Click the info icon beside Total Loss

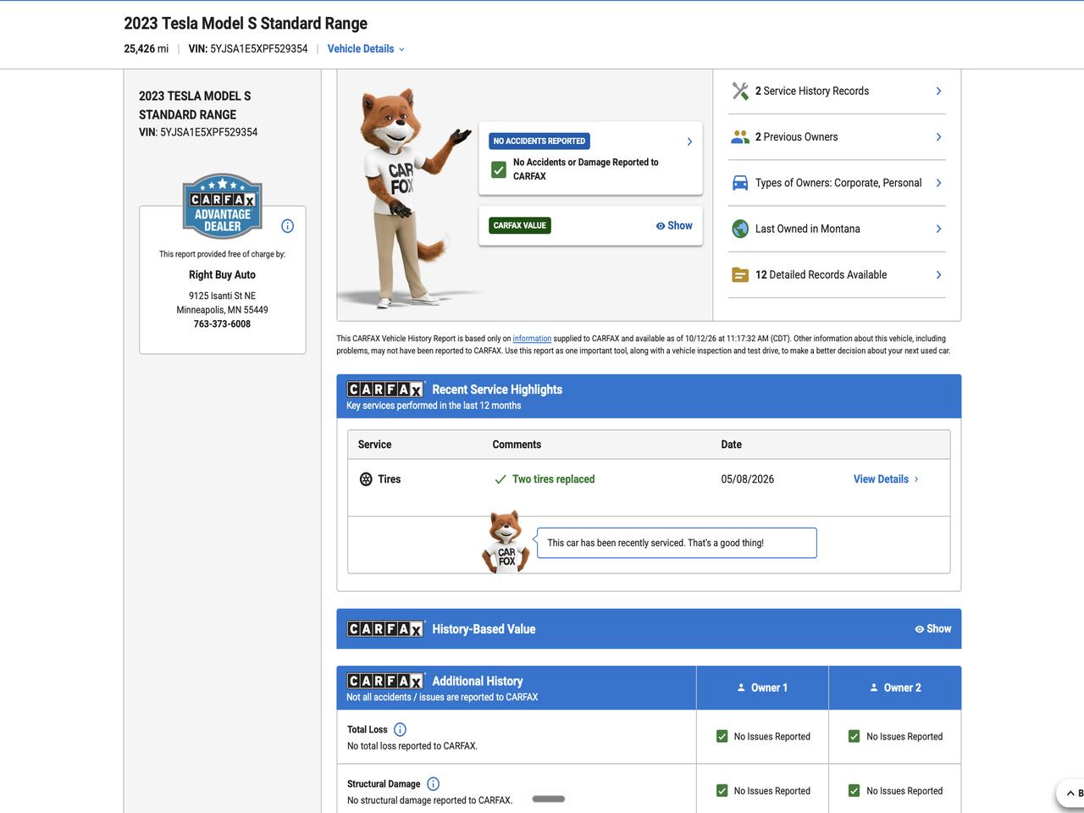click(400, 729)
